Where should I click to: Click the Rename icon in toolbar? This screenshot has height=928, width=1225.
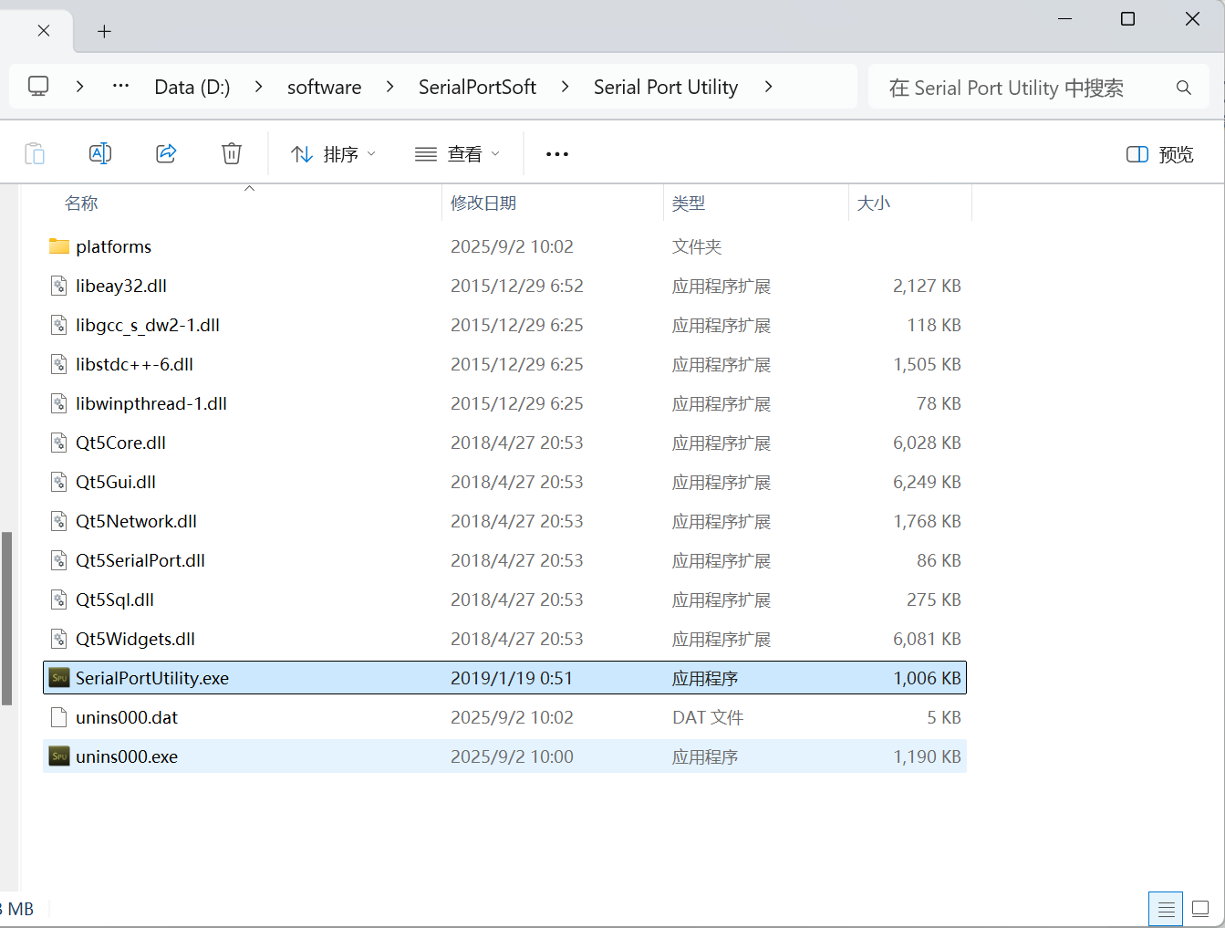point(100,153)
